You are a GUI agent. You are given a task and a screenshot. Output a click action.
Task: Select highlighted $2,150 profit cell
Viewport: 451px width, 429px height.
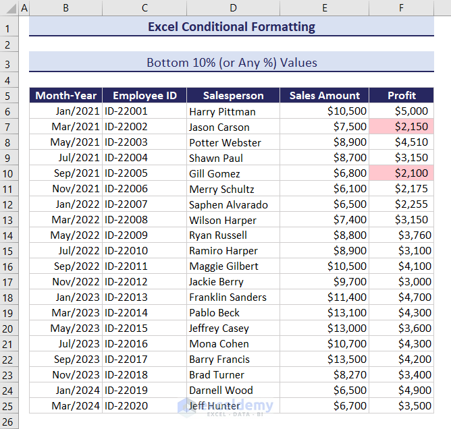tap(401, 127)
